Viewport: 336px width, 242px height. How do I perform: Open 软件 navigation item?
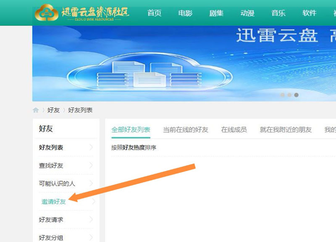click(310, 13)
